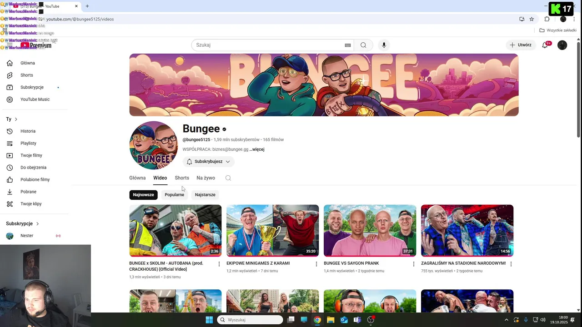Open options menu for EKIPOWE MINIGAMES Z KARAMI

(x=316, y=264)
